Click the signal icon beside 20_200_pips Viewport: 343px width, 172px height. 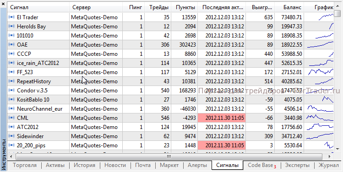pos(11,145)
